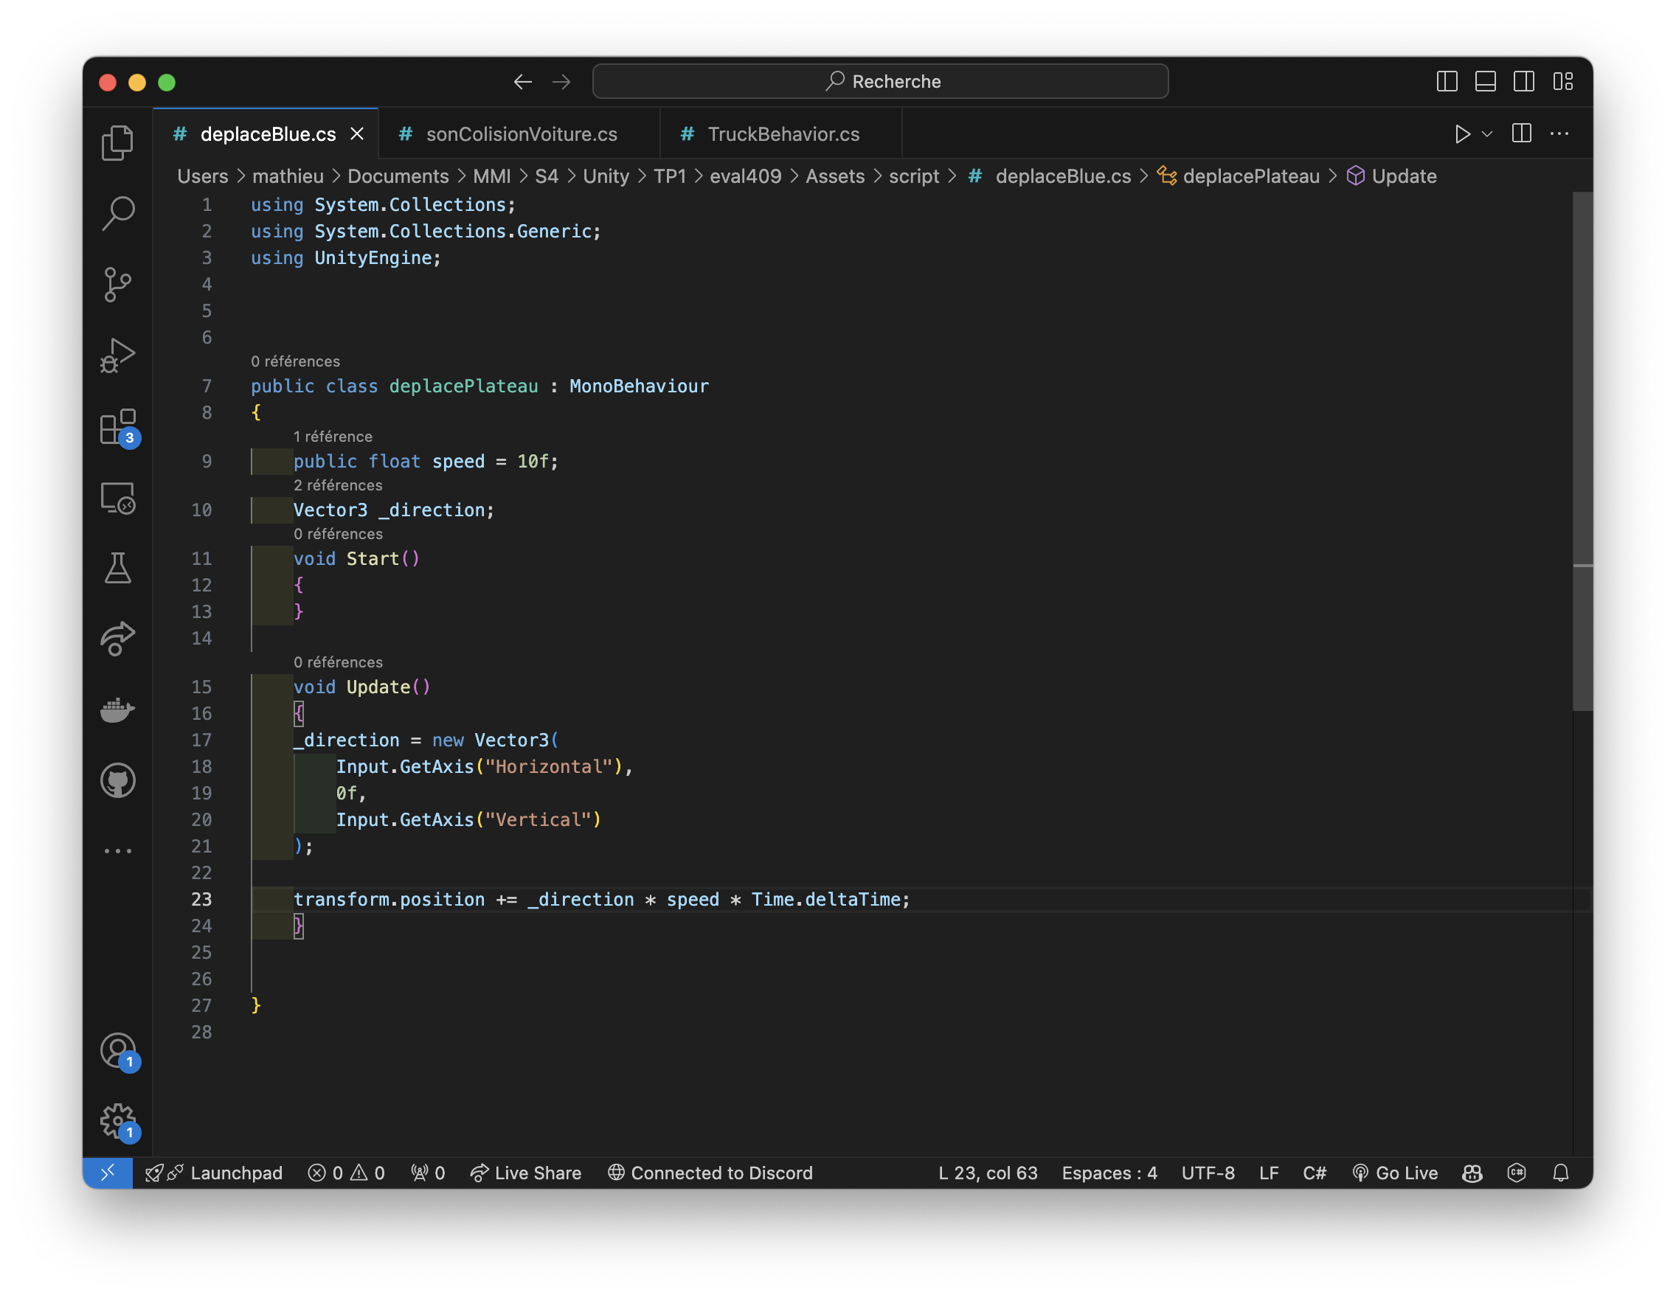Open editor More Actions ellipsis

point(1559,134)
